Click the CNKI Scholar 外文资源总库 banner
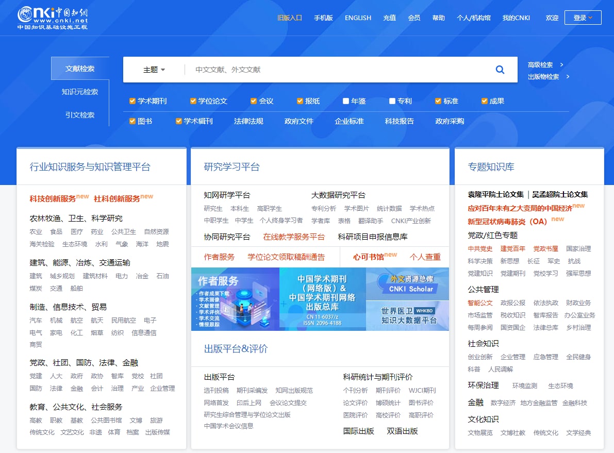The width and height of the screenshot is (614, 453). 408,283
